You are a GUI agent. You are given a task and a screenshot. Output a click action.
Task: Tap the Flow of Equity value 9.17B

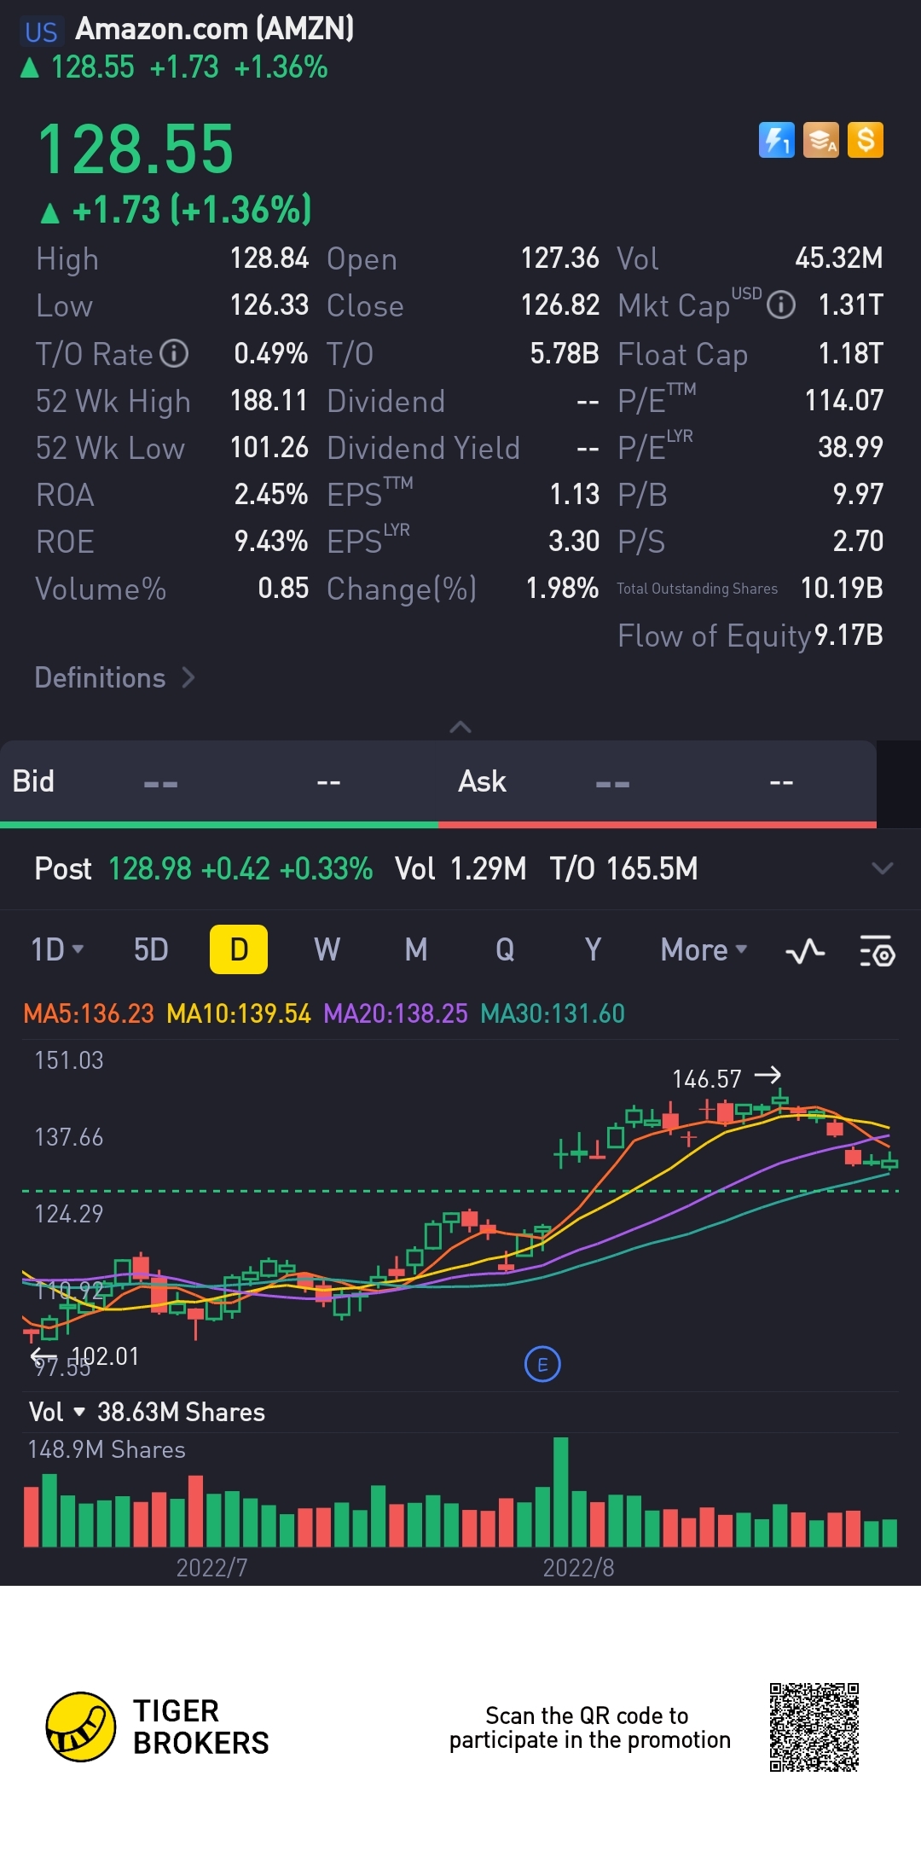[x=849, y=635]
